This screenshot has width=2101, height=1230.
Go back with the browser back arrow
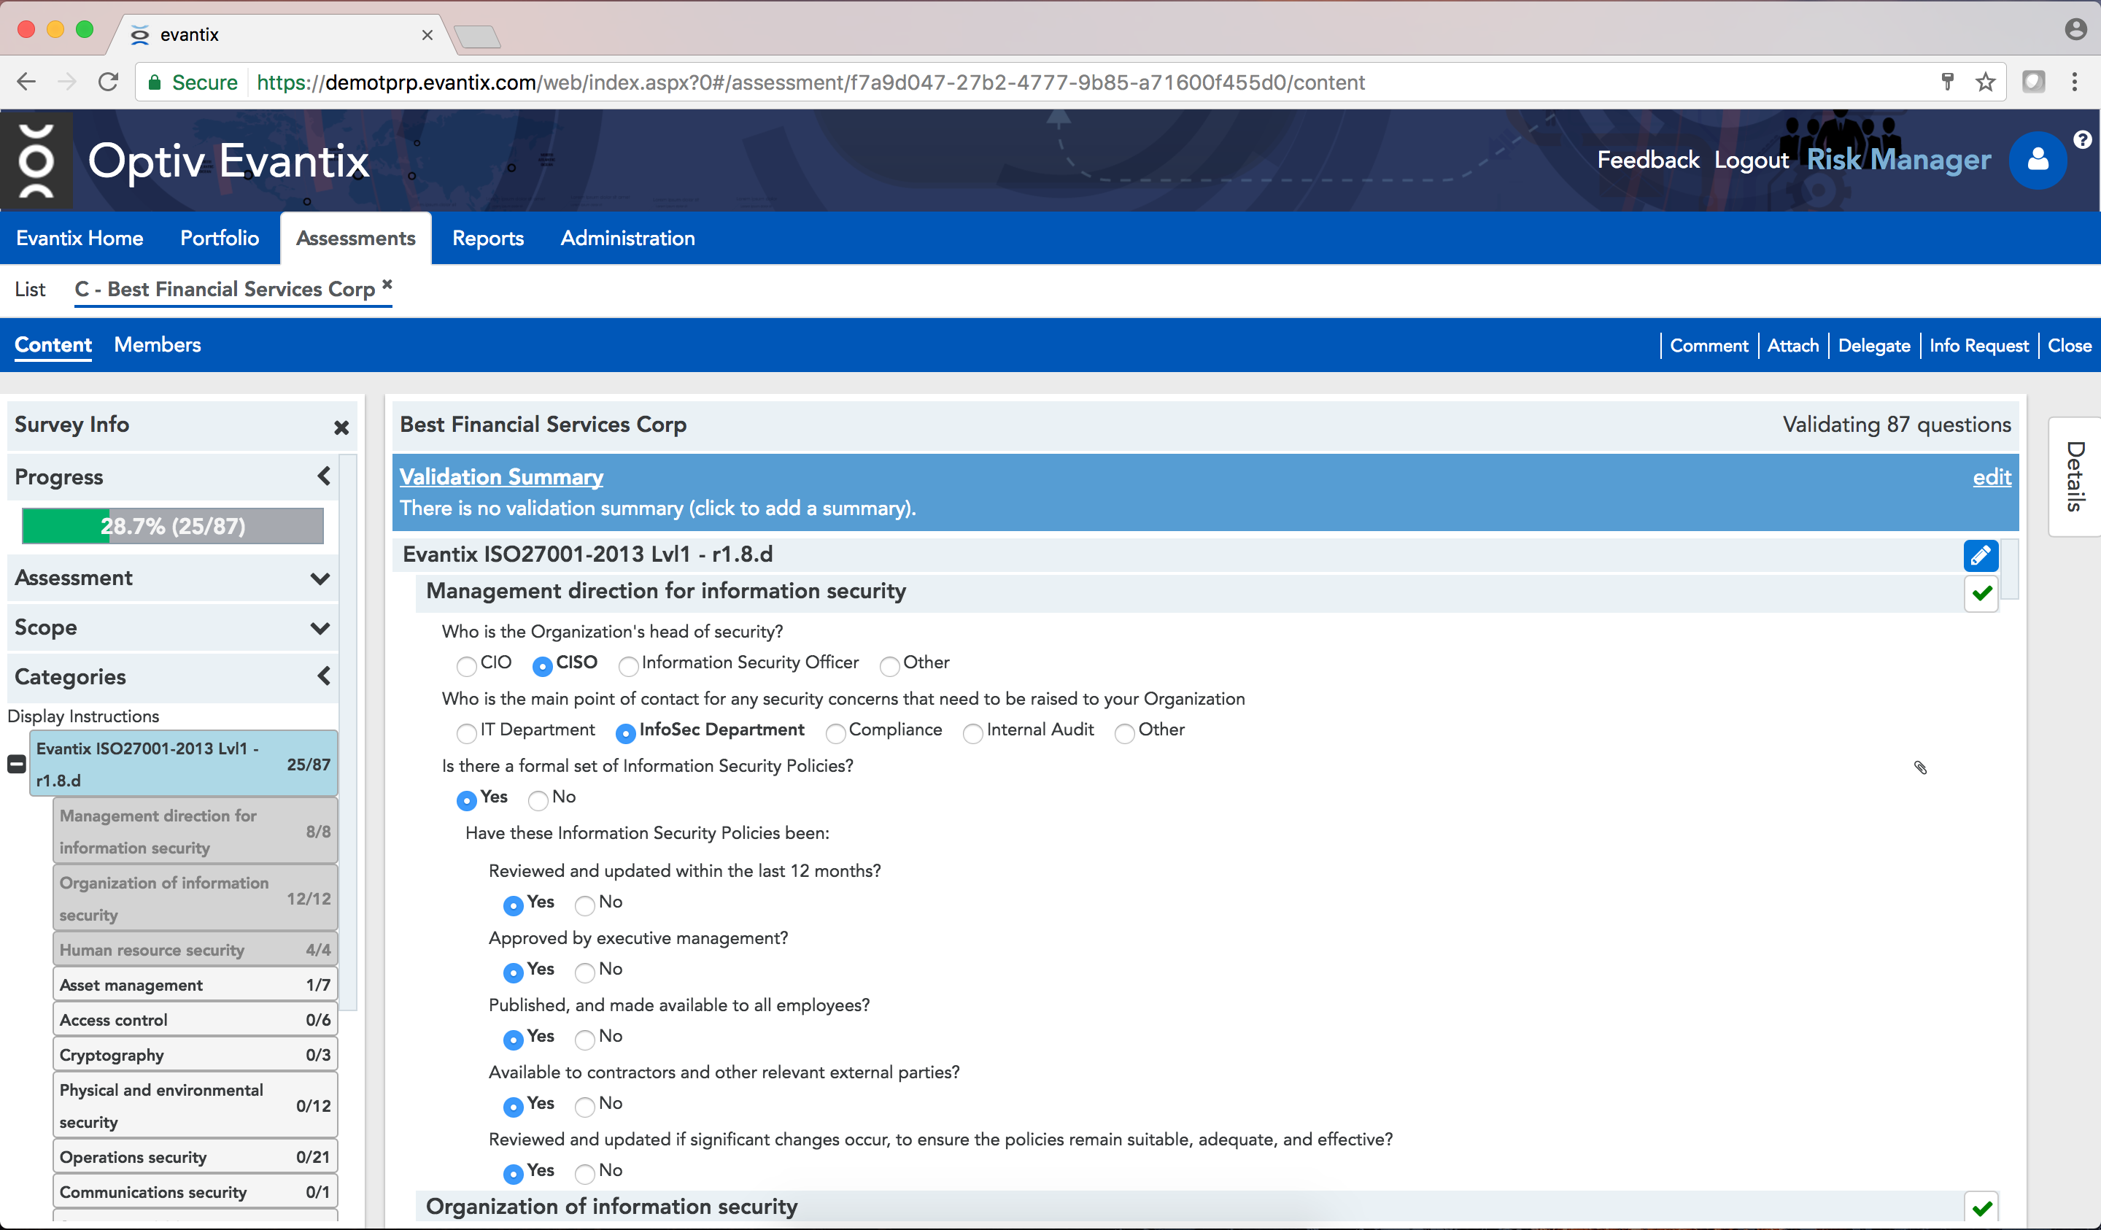[x=27, y=82]
